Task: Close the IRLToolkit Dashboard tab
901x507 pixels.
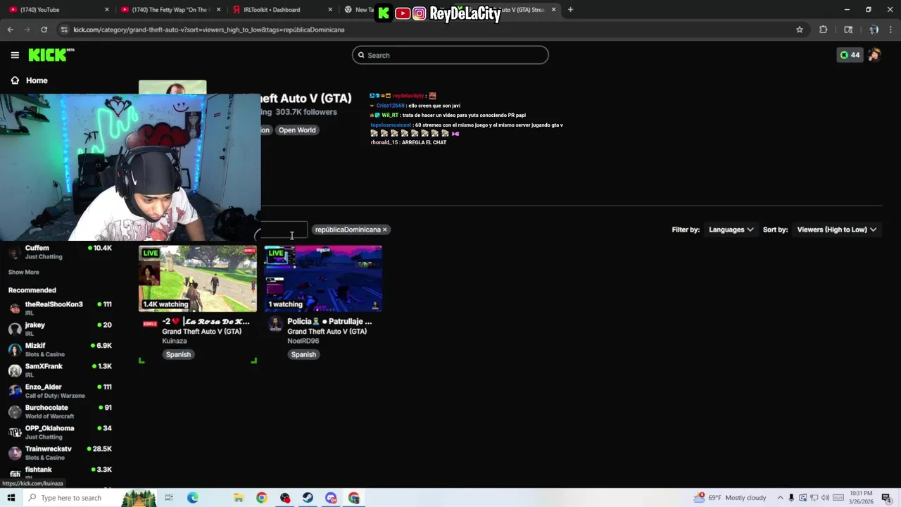Action: [331, 10]
